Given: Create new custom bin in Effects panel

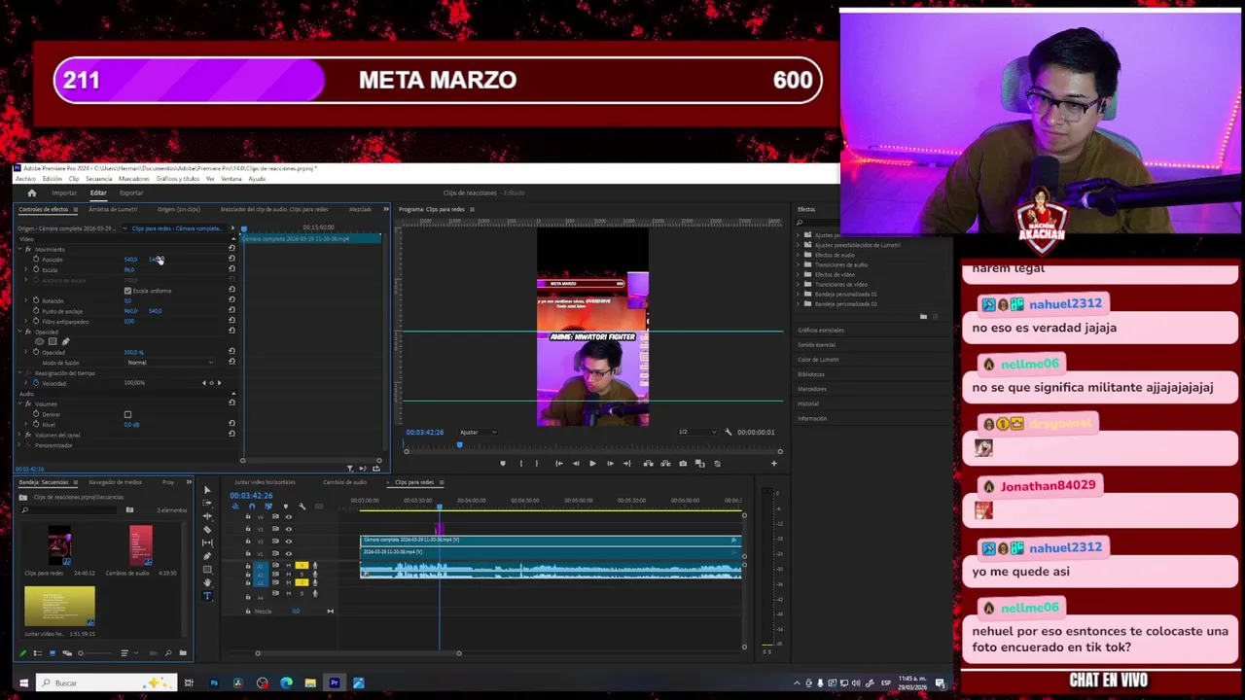Looking at the screenshot, I should point(923,317).
